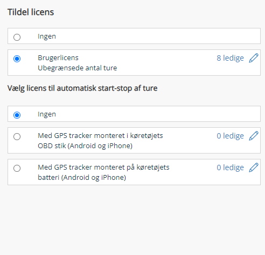The width and height of the screenshot is (265, 255).
Task: Click pencil icon for battery-mounted tracker license
Action: [x=254, y=167]
